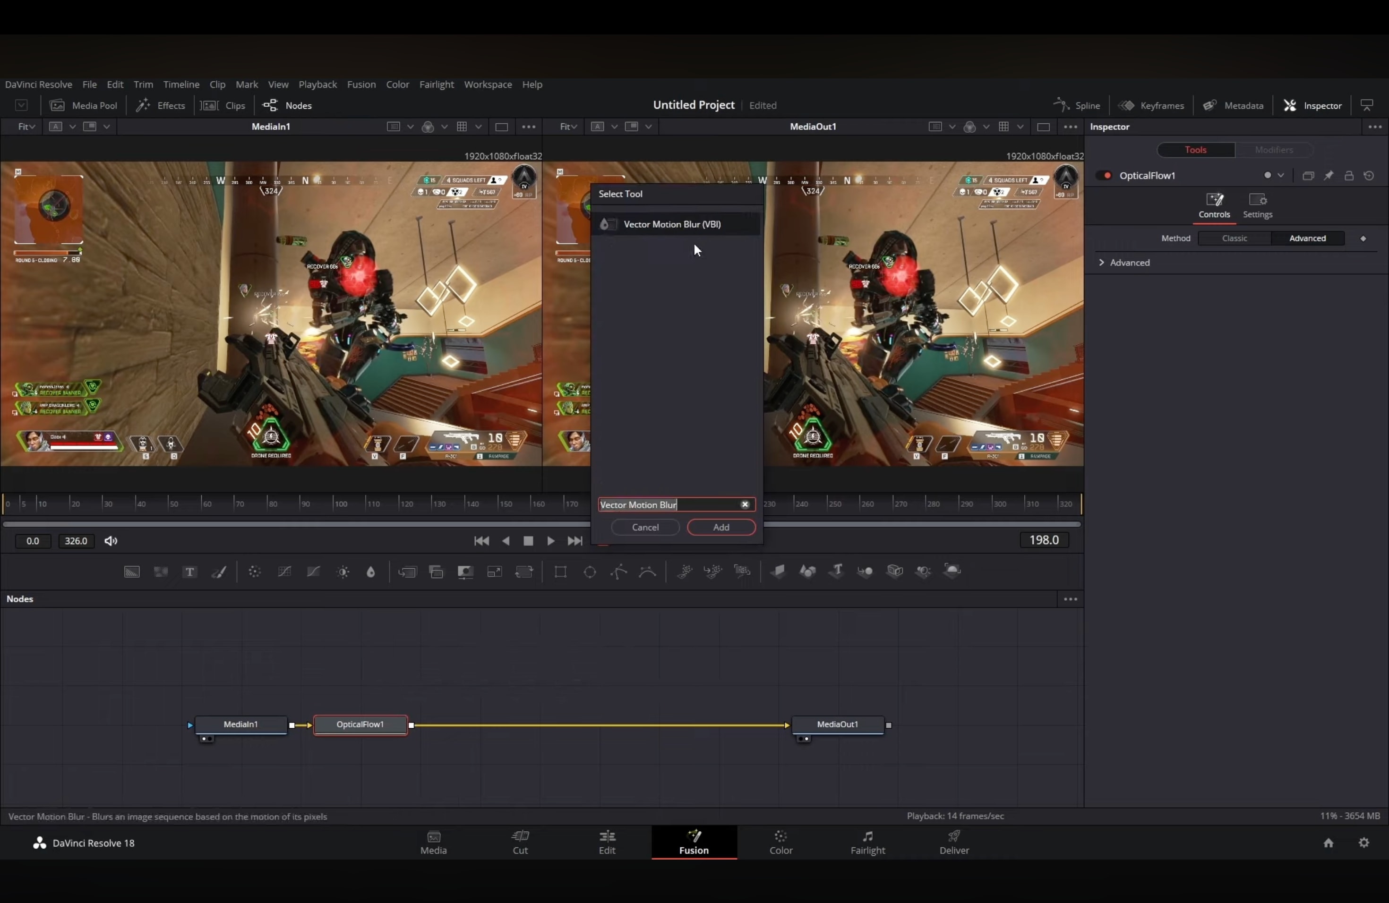Add a Background node icon
This screenshot has width=1389, height=903.
click(x=132, y=572)
